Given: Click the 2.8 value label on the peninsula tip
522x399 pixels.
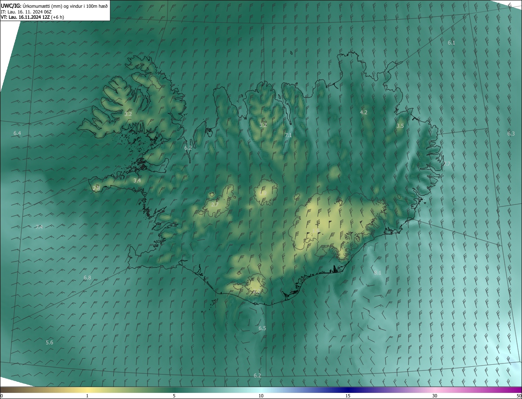Looking at the screenshot, I should coord(96,188).
